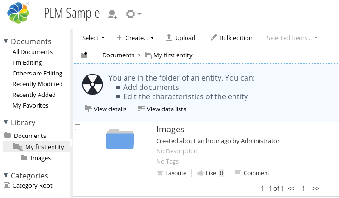Click the Upload arrow icon
Viewport: 339px width, 198px height.
point(169,37)
